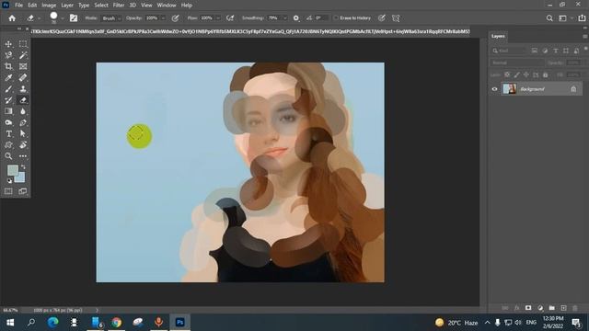This screenshot has width=589, height=331.
Task: Hide the Background layer eye icon
Action: click(x=494, y=89)
